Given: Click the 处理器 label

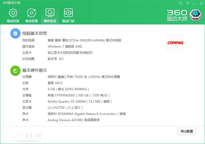Looking at the screenshot, I should pyautogui.click(x=27, y=77).
